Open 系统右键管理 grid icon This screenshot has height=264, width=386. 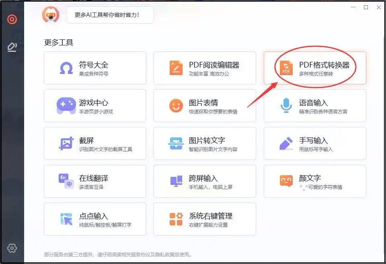click(176, 219)
